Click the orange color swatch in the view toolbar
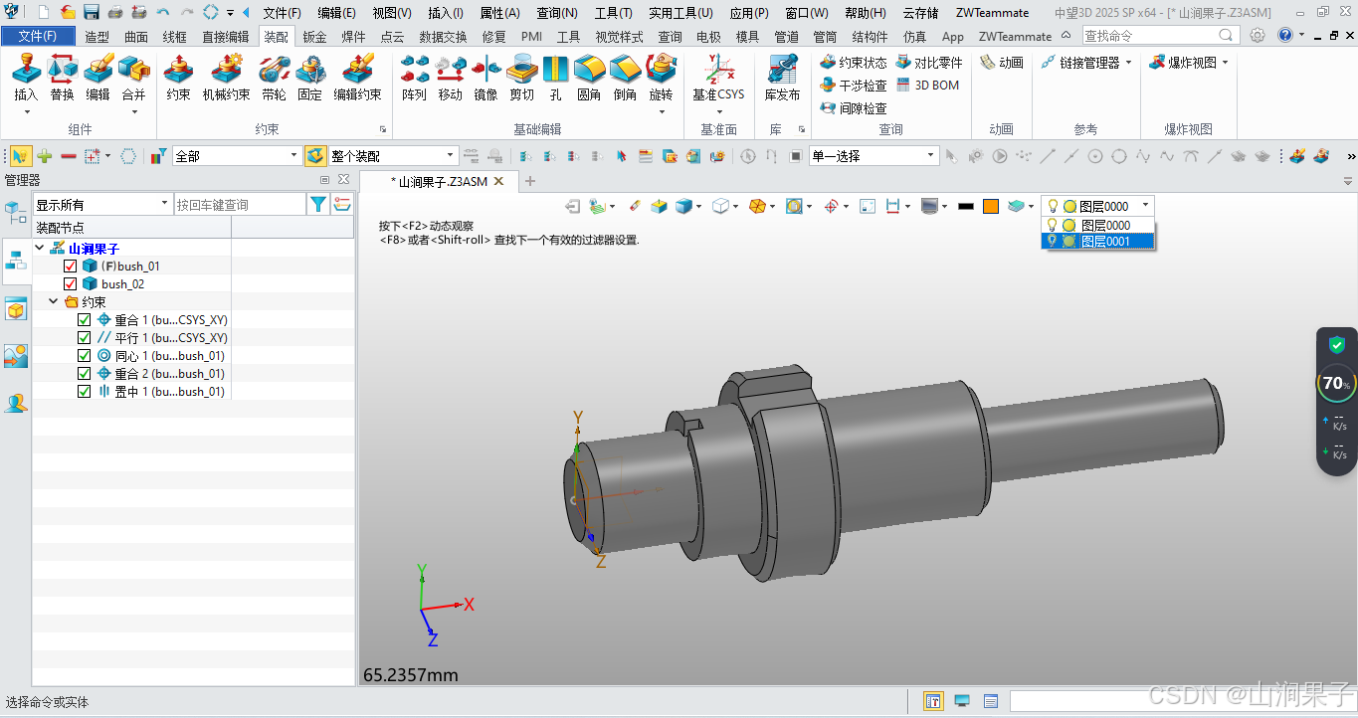Viewport: 1358px width, 718px height. [x=991, y=206]
